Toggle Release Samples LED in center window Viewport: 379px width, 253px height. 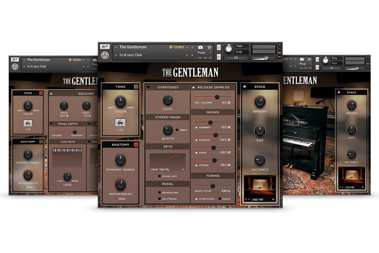194,87
